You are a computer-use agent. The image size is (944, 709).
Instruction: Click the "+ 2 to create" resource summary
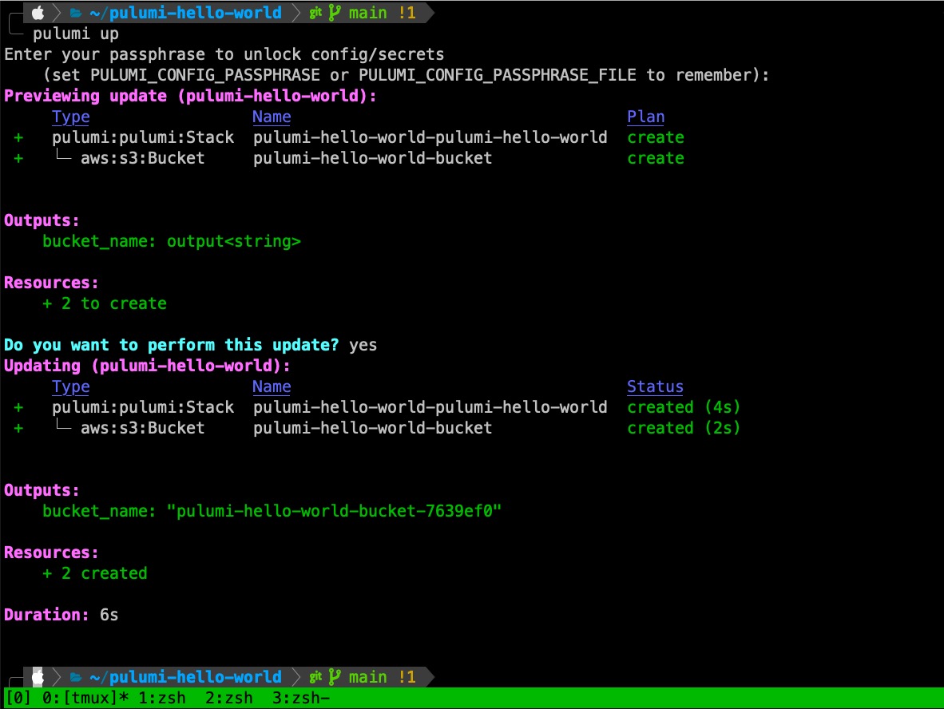pos(105,303)
